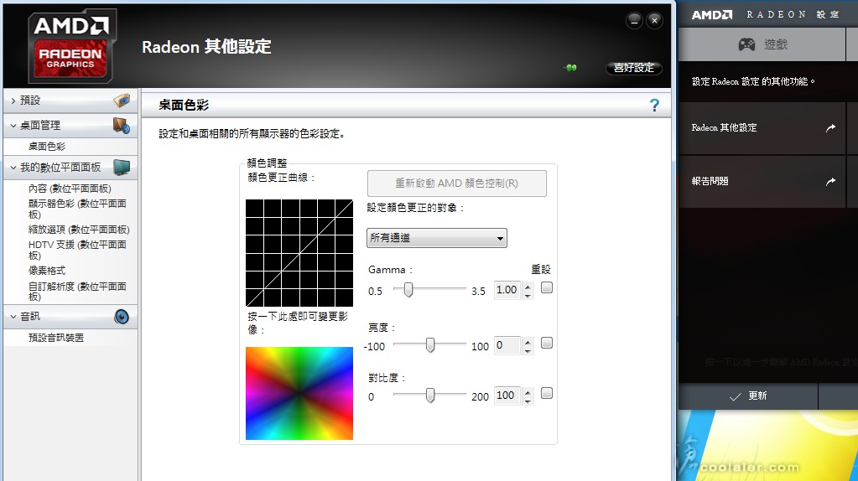Screen dimensions: 858x481
Task: Increase Gamma value with up arrow
Action: [x=528, y=286]
